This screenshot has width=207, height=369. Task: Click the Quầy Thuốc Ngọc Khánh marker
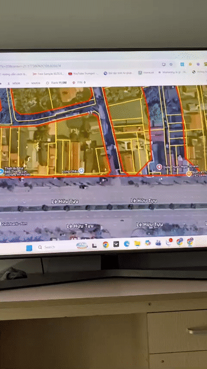159,167
